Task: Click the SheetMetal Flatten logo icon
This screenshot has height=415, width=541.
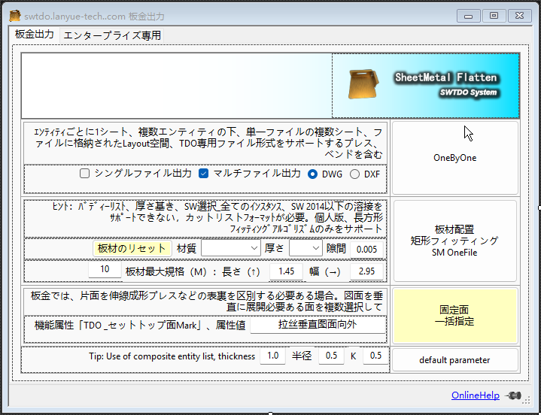Action: (363, 84)
